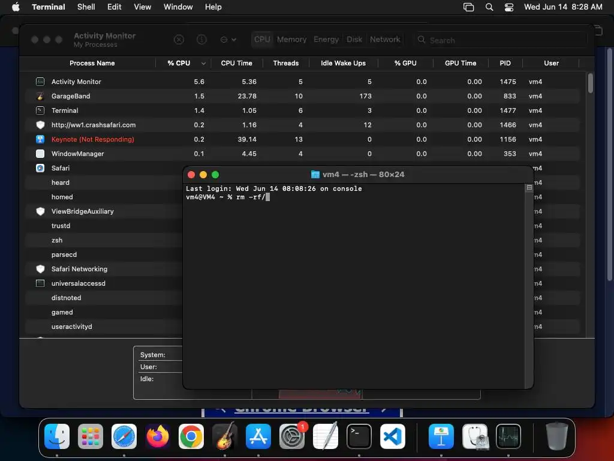Switch to the Memory tab

(292, 40)
